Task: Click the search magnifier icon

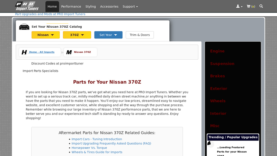Action: (261, 6)
